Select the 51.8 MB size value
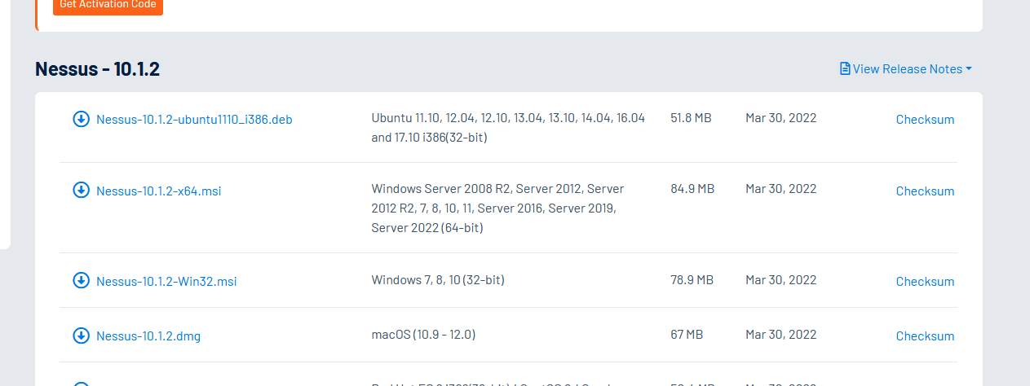This screenshot has width=1030, height=386. tap(691, 118)
